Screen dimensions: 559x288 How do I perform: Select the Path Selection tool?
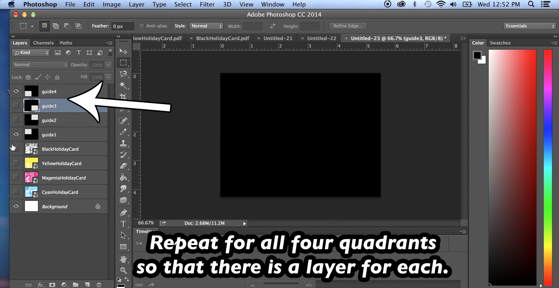coord(123,235)
